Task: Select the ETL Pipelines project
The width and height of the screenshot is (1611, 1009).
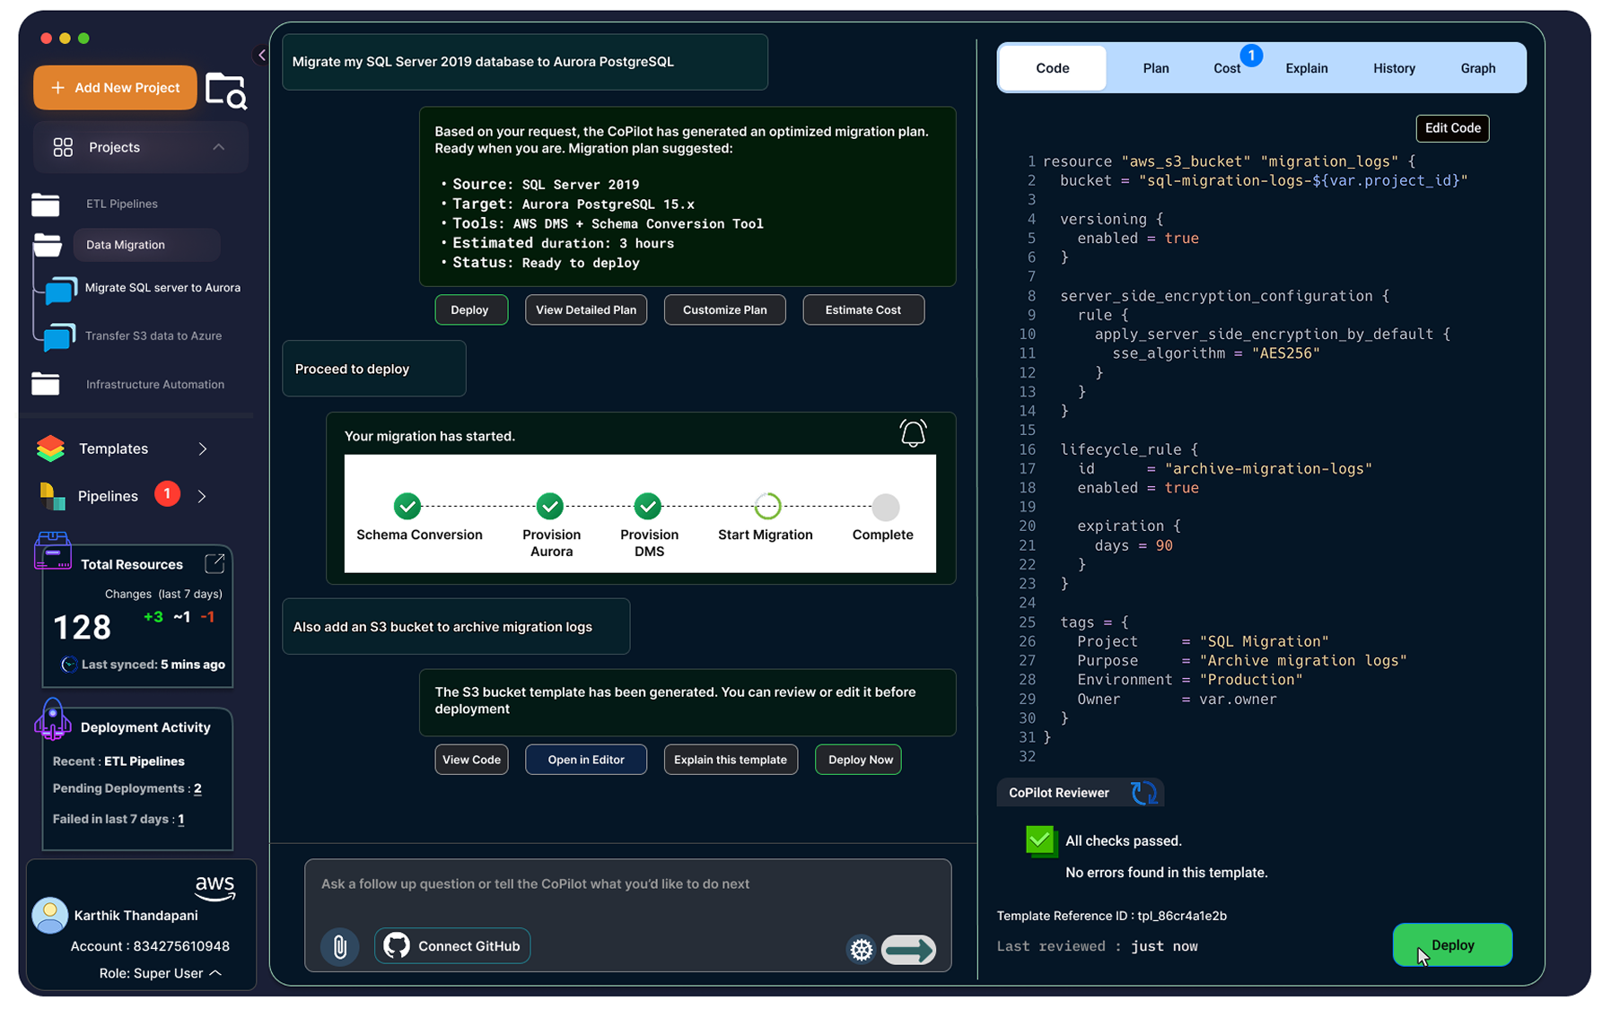Action: pos(122,204)
